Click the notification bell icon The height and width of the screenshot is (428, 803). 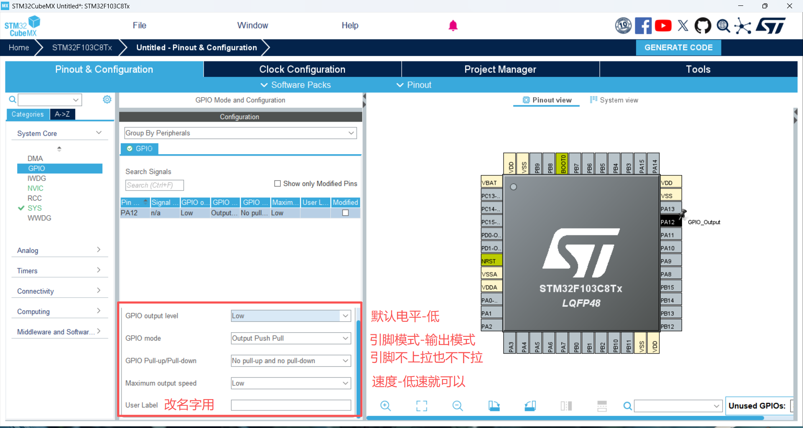[x=453, y=26]
